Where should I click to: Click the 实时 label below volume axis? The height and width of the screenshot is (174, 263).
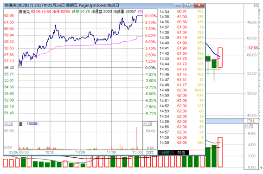pos(150,153)
